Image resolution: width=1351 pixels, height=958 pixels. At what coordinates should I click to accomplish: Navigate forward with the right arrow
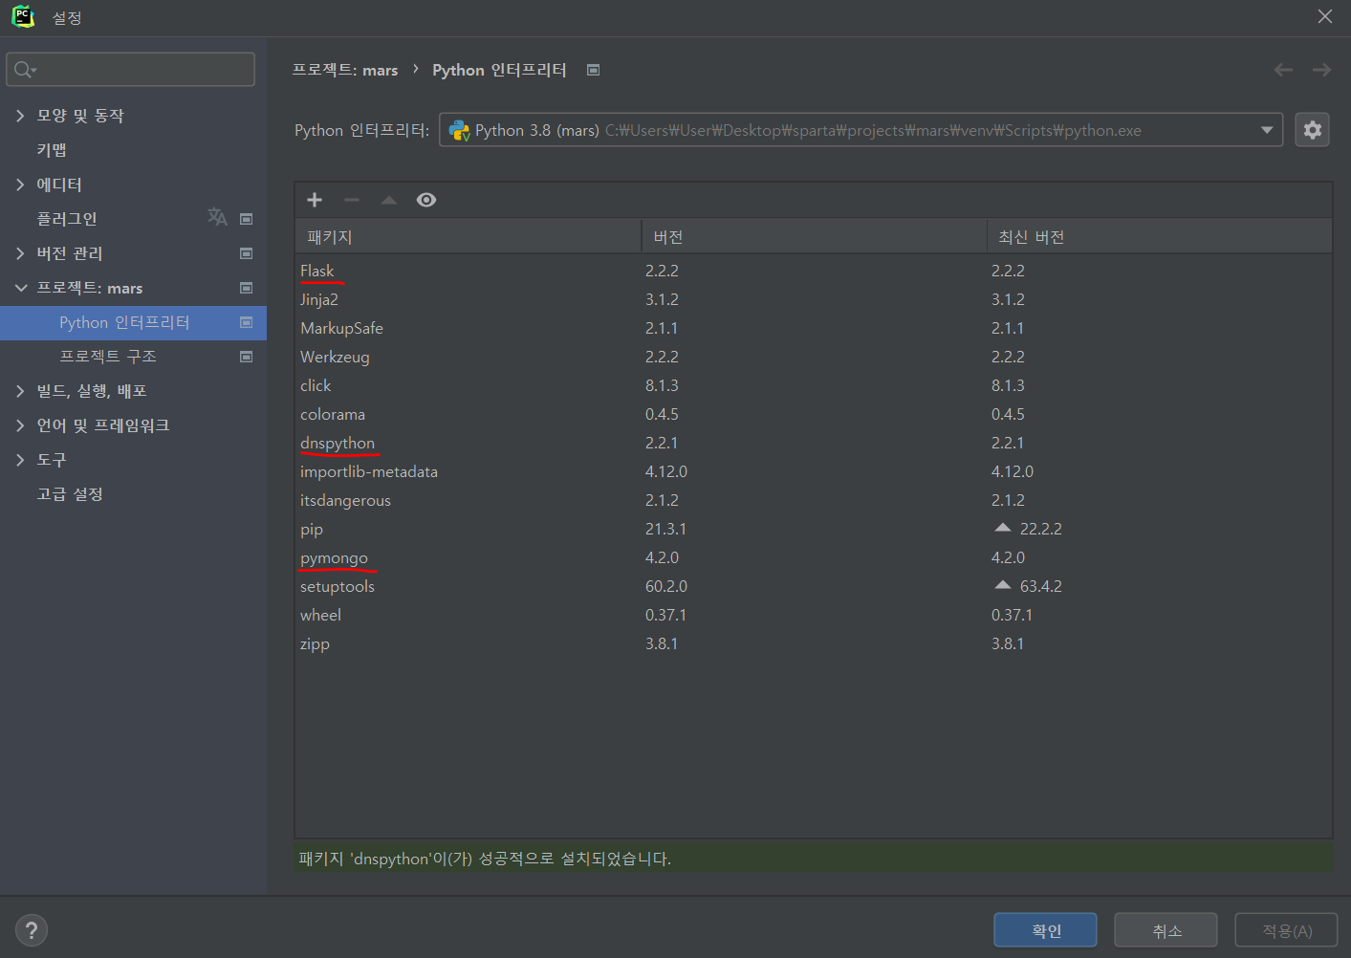[1321, 70]
